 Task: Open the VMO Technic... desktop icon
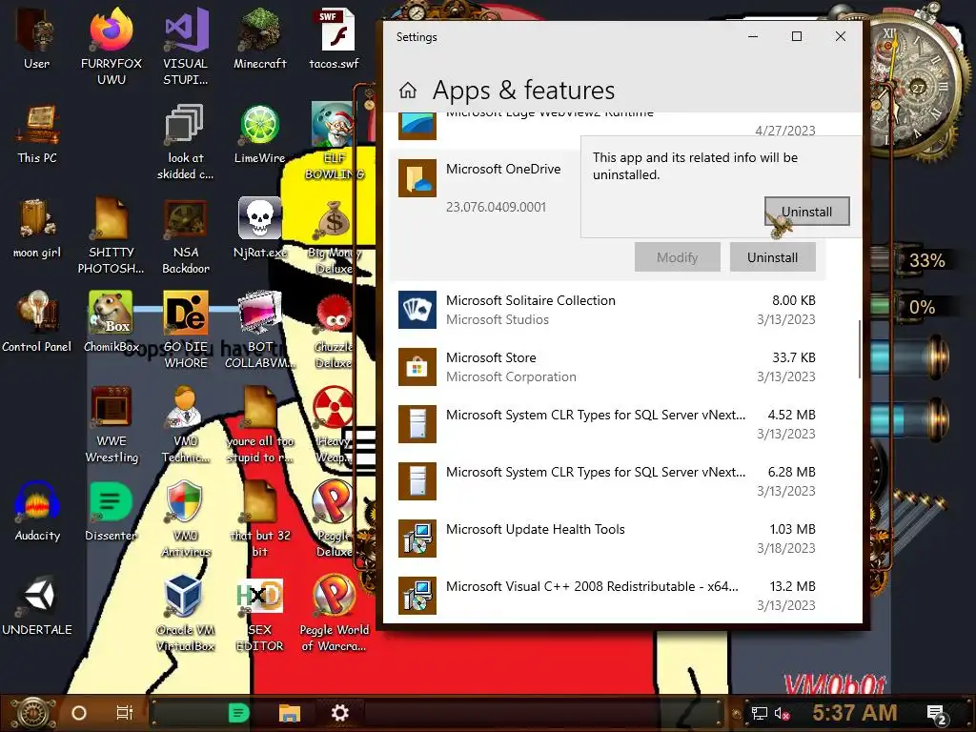click(186, 425)
